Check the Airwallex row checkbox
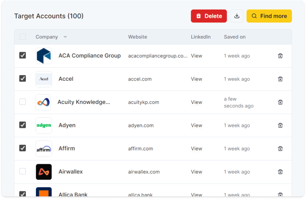306x199 pixels. tap(23, 171)
